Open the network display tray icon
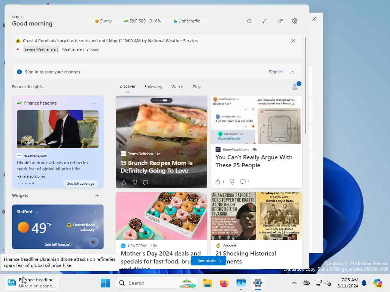 (318, 283)
